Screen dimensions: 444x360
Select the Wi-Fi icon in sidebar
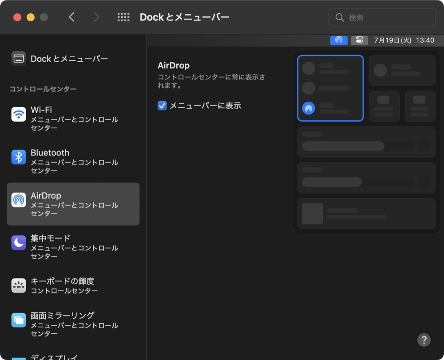[x=19, y=115]
